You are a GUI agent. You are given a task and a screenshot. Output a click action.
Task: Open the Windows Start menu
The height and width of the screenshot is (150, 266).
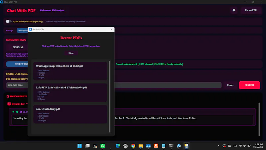pos(79,146)
